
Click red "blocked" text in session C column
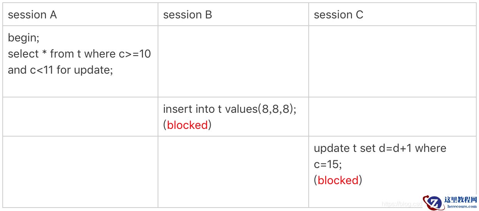pyautogui.click(x=338, y=180)
